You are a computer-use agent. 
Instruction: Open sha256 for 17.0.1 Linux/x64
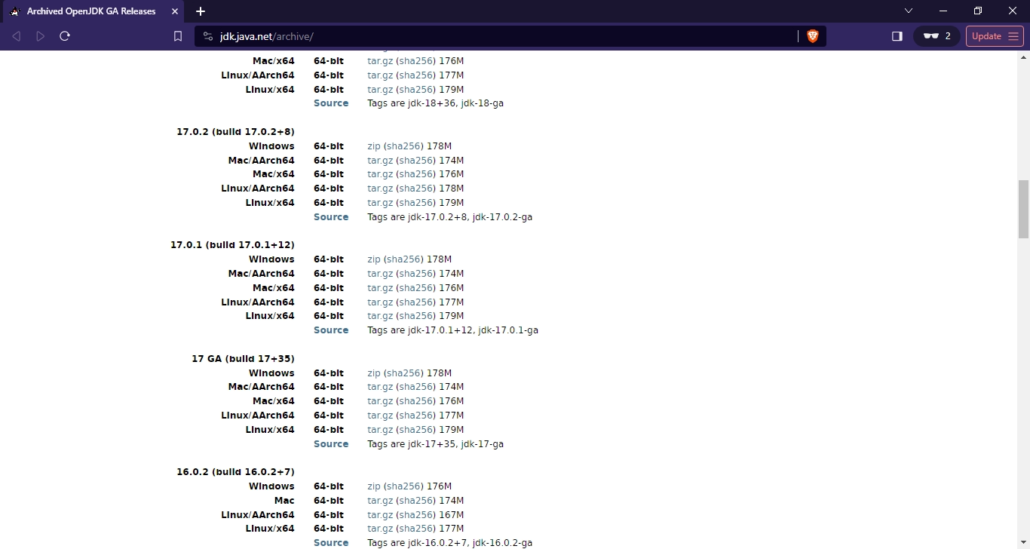(x=415, y=316)
